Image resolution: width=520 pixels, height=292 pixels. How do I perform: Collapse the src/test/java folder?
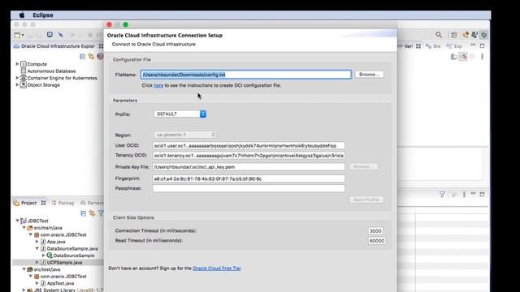tap(24, 269)
